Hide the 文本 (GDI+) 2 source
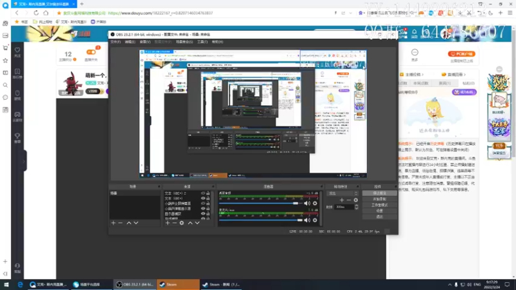516x290 pixels. coord(203,193)
